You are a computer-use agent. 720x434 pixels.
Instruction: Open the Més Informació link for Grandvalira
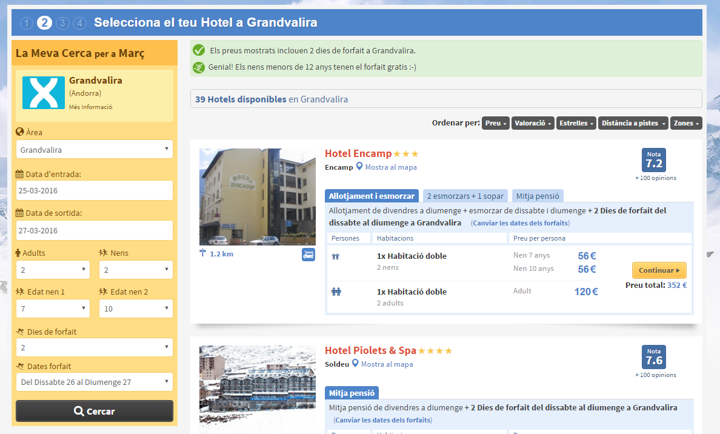pyautogui.click(x=90, y=107)
